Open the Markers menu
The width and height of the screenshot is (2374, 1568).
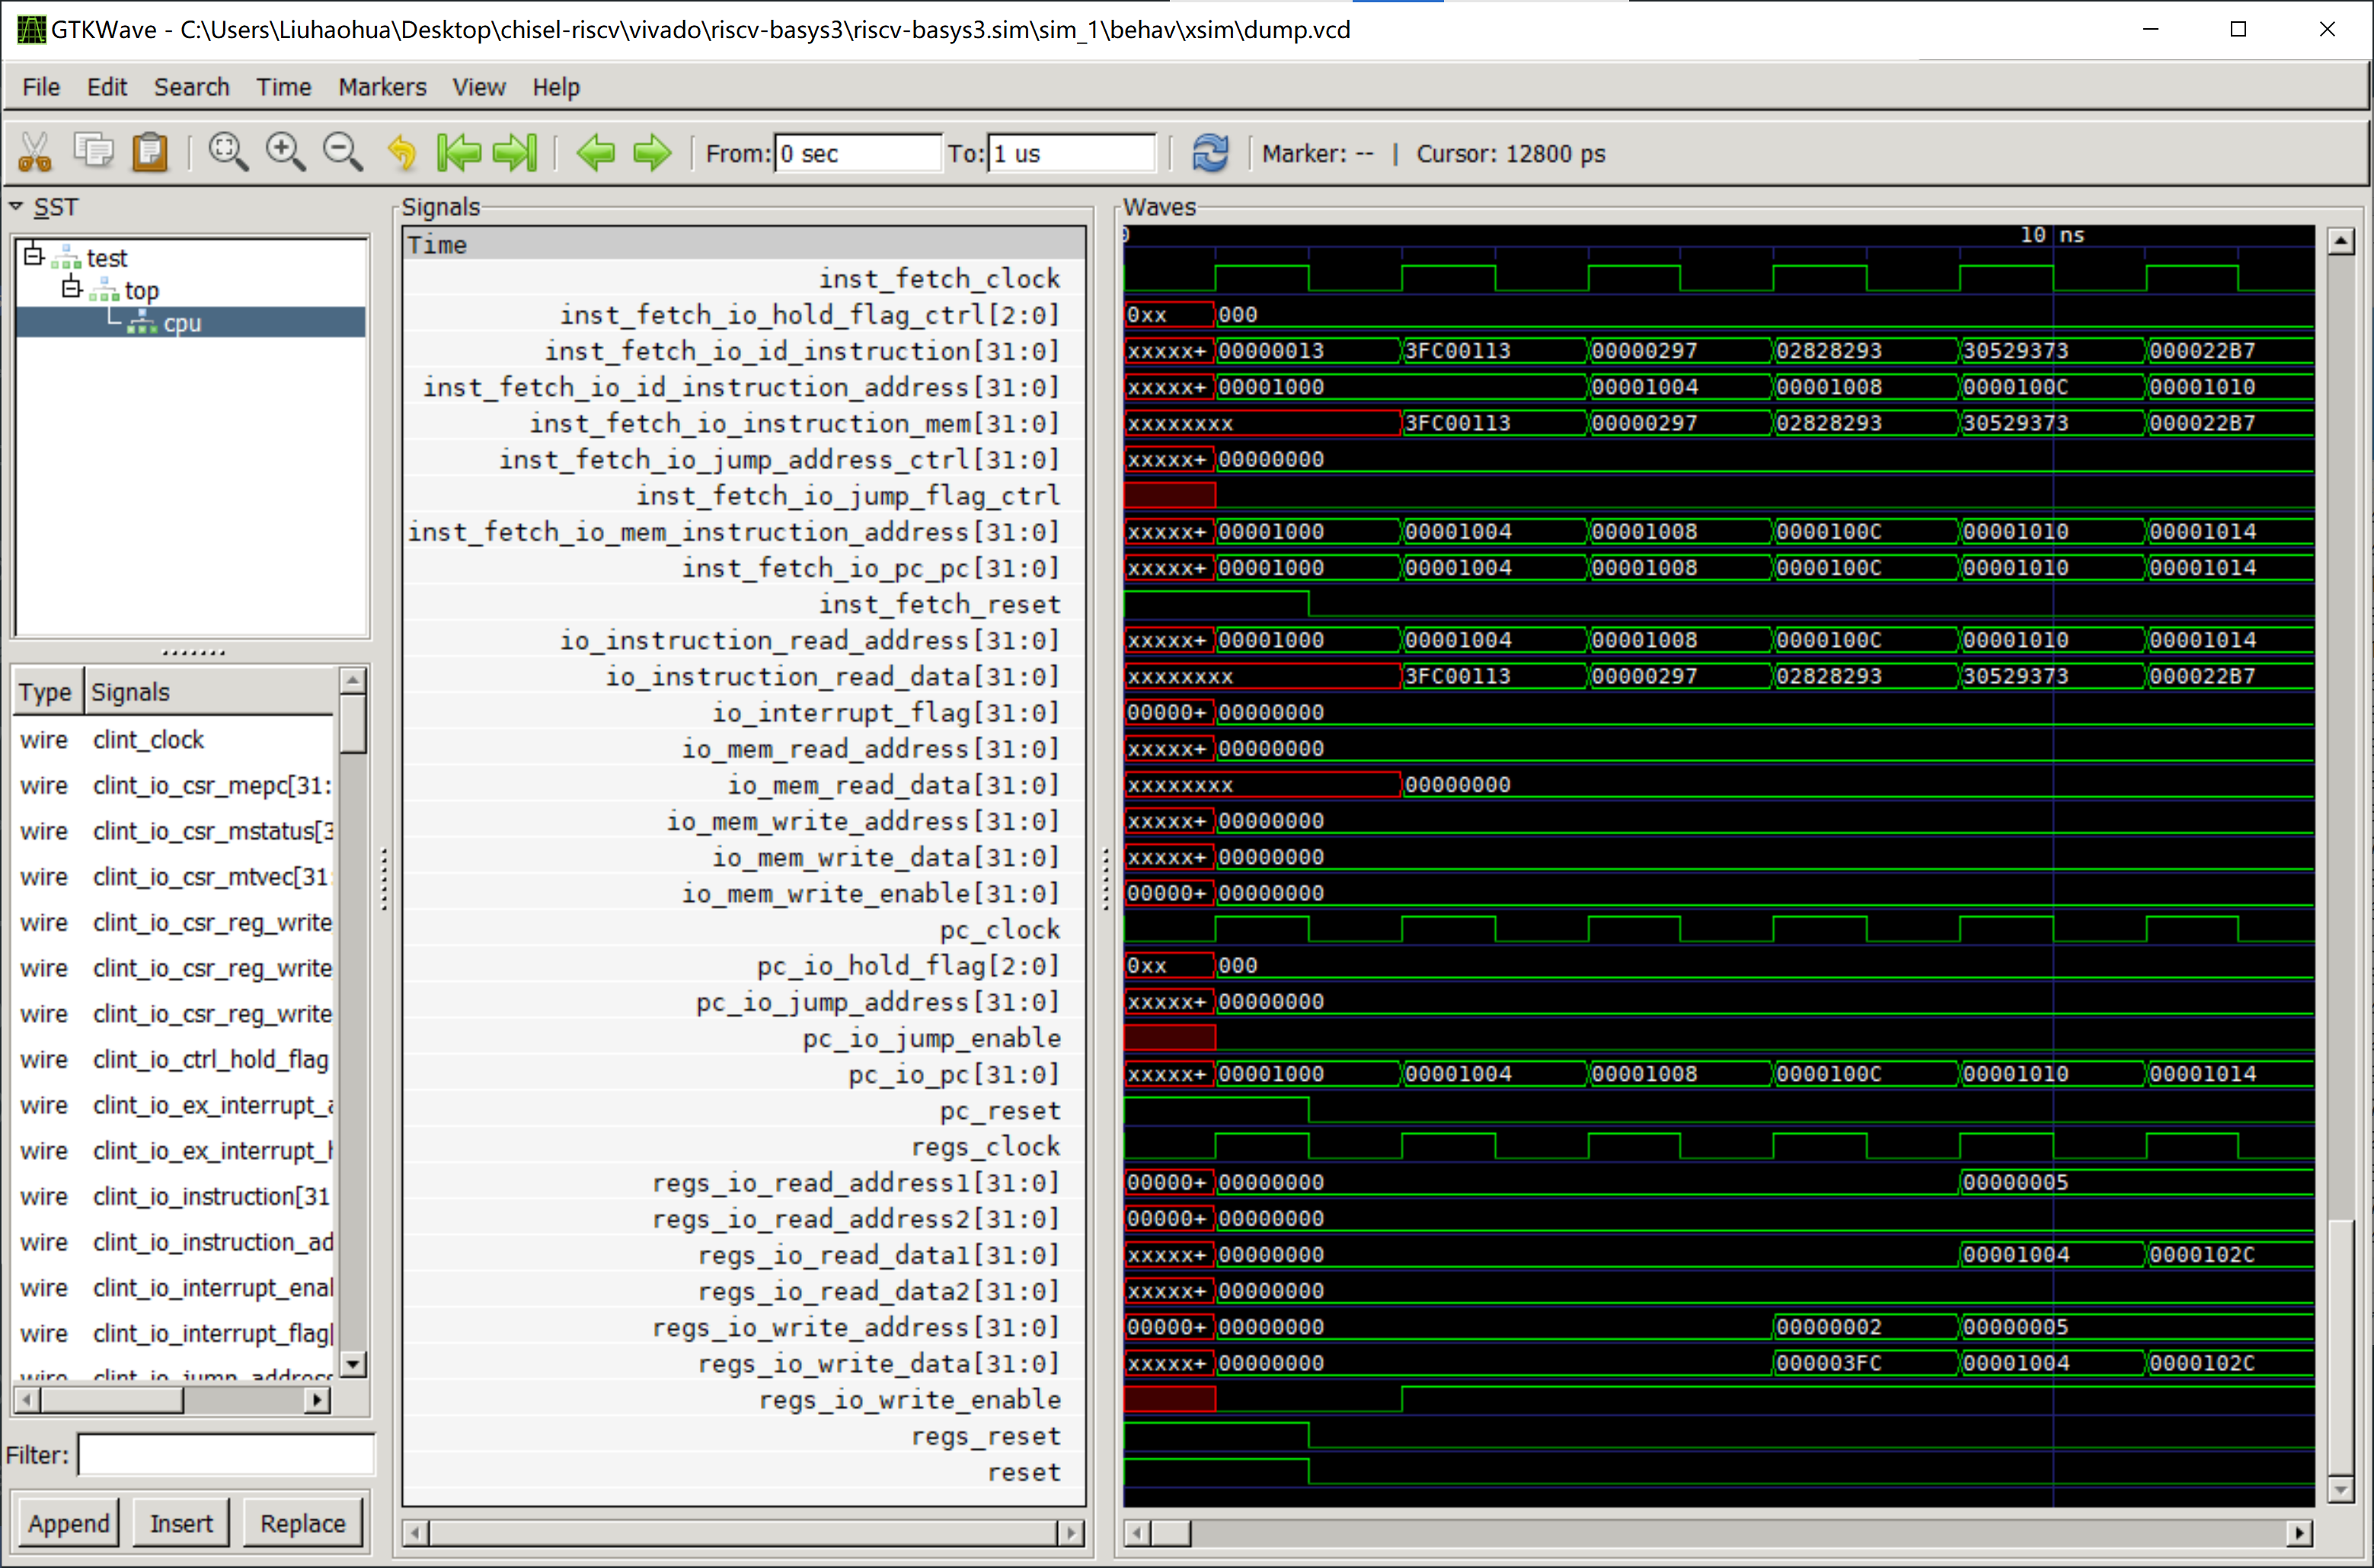tap(381, 87)
